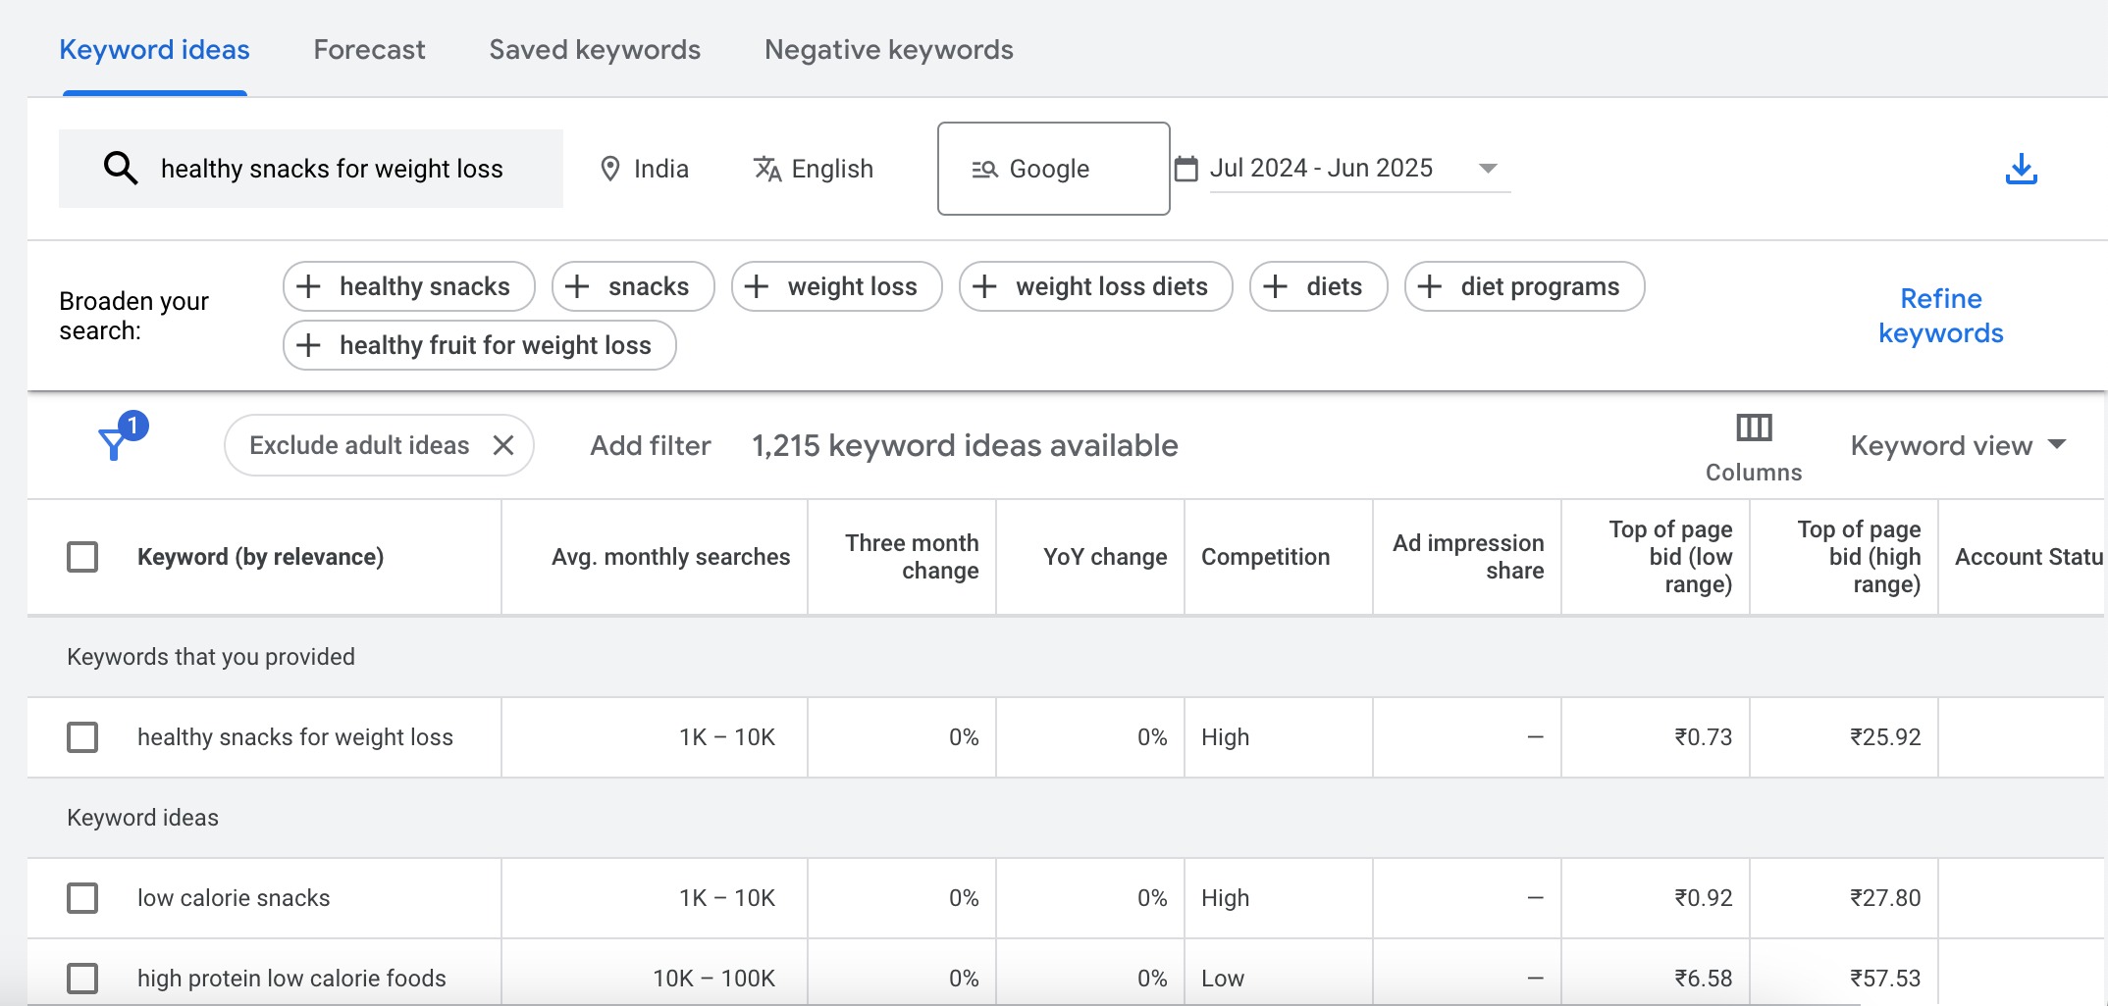Click the calendar icon for date range
Screen dimensions: 2108x1006
(1186, 169)
